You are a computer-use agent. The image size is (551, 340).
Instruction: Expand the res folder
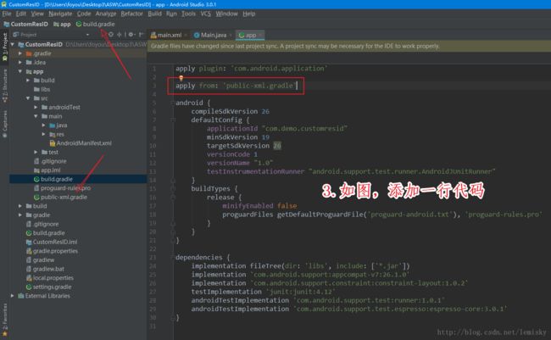[x=43, y=134]
